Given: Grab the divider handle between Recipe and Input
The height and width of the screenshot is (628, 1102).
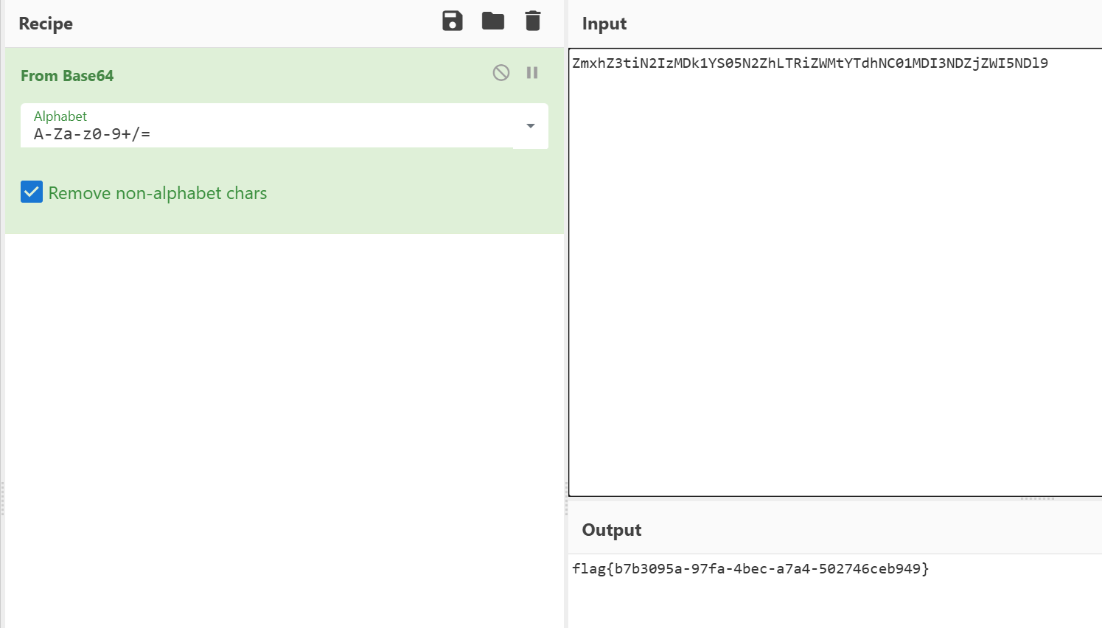Looking at the screenshot, I should pos(566,498).
